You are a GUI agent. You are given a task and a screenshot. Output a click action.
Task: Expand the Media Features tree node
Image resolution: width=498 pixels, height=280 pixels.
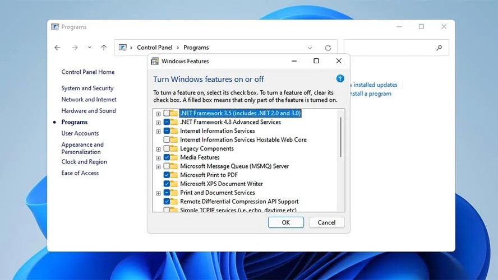click(158, 158)
